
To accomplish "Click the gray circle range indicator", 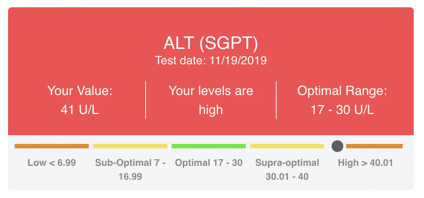I will (337, 146).
